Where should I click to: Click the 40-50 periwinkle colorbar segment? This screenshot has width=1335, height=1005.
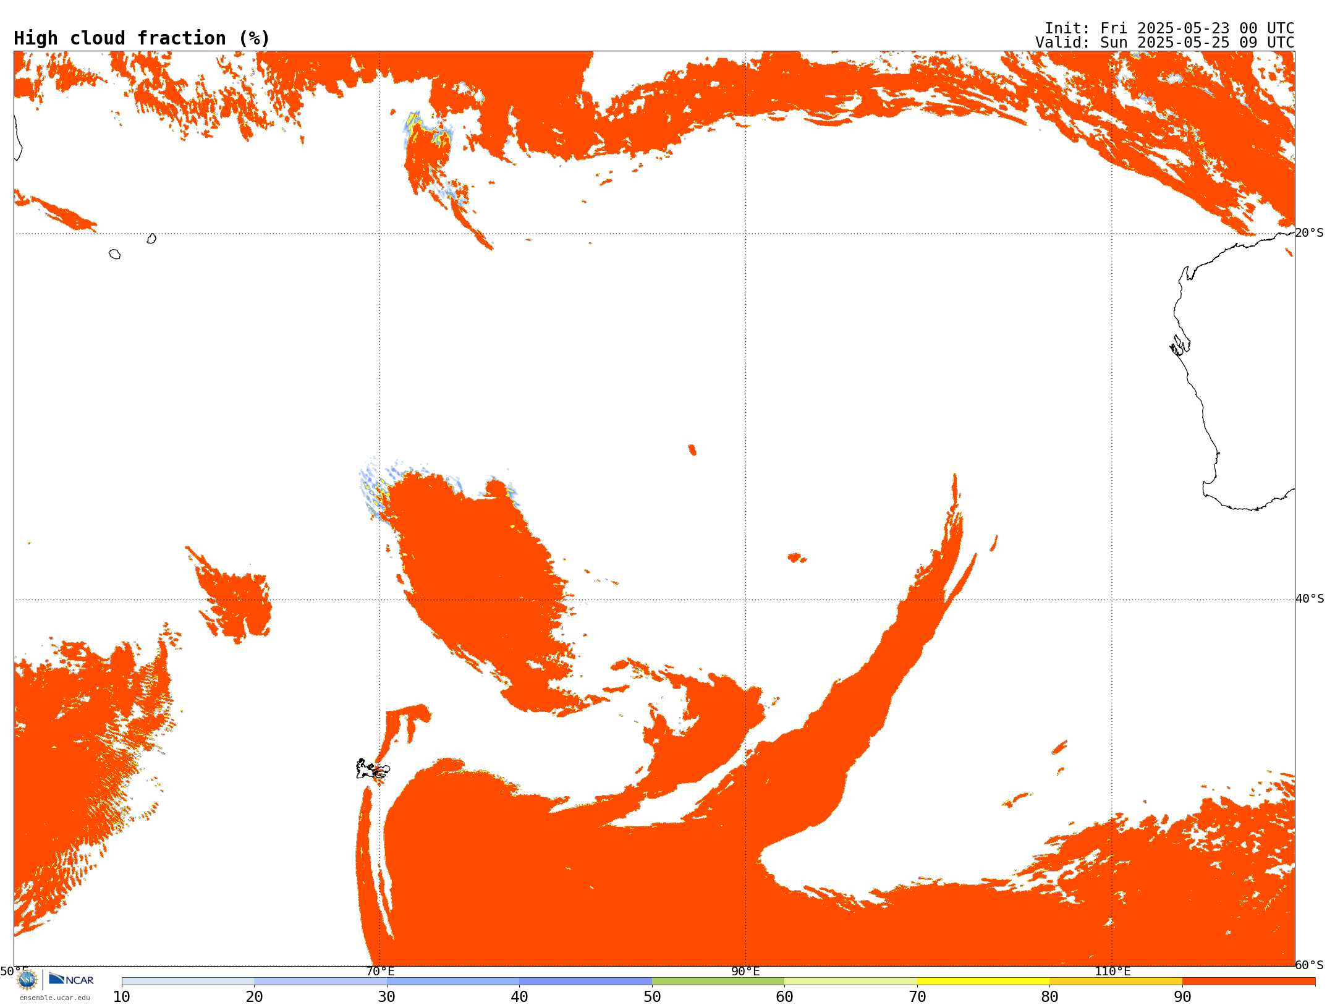click(585, 982)
